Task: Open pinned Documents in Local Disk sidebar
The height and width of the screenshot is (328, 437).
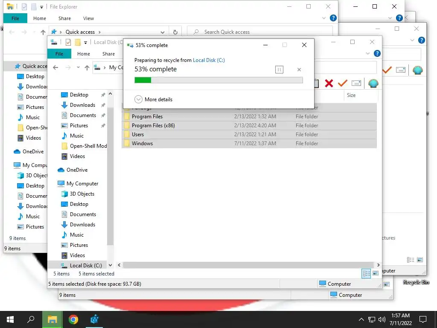Action: point(82,115)
